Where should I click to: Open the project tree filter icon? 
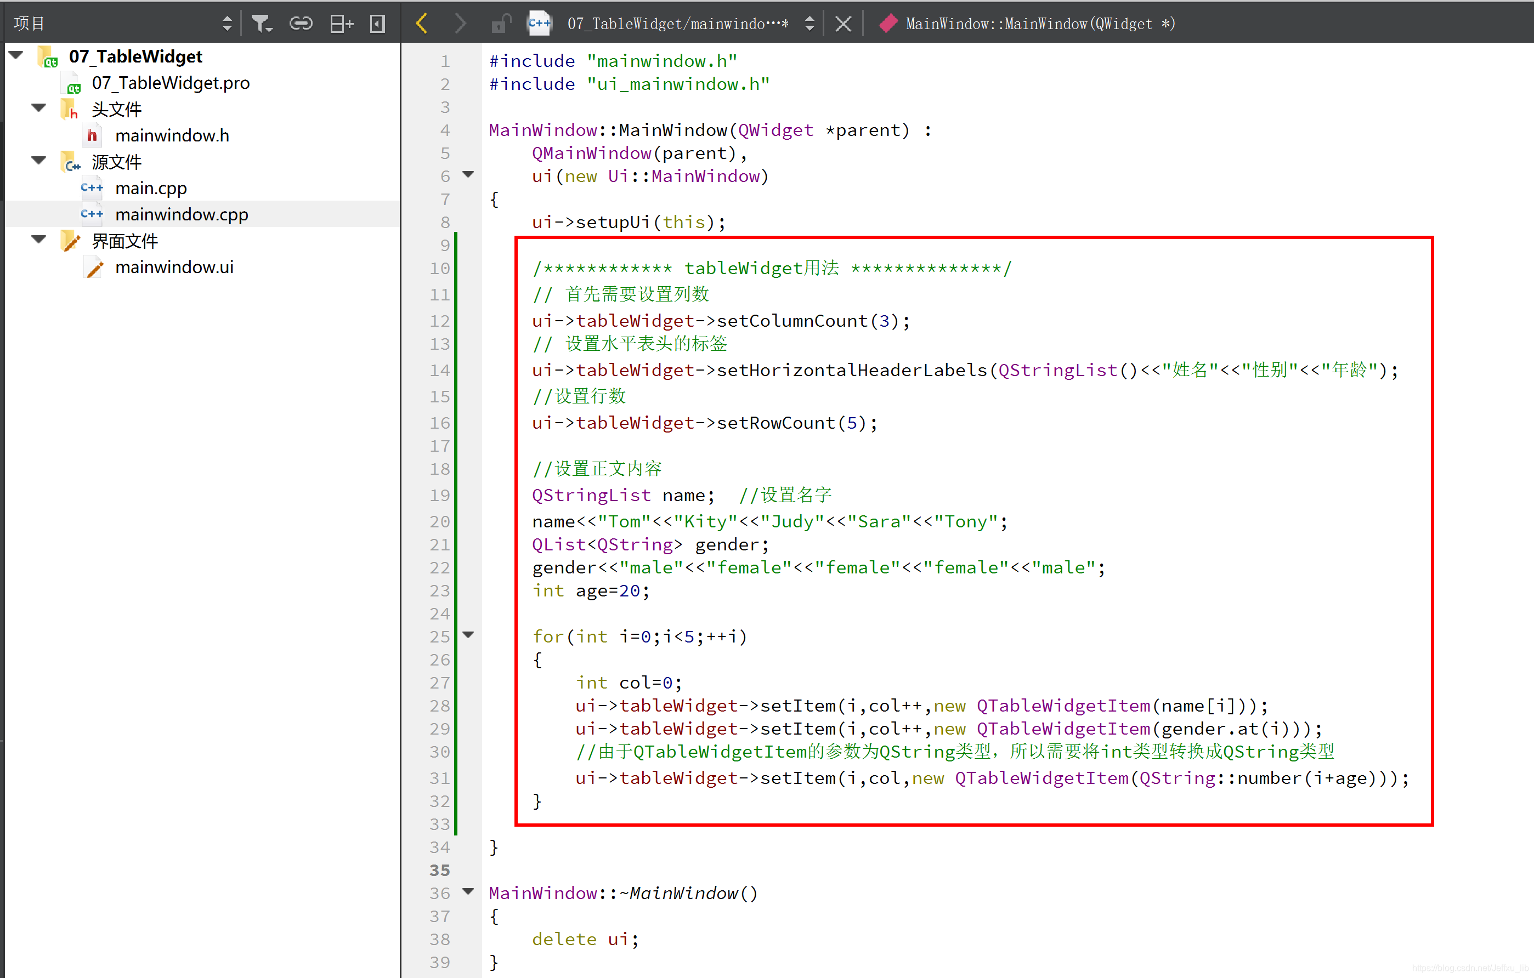click(x=262, y=24)
